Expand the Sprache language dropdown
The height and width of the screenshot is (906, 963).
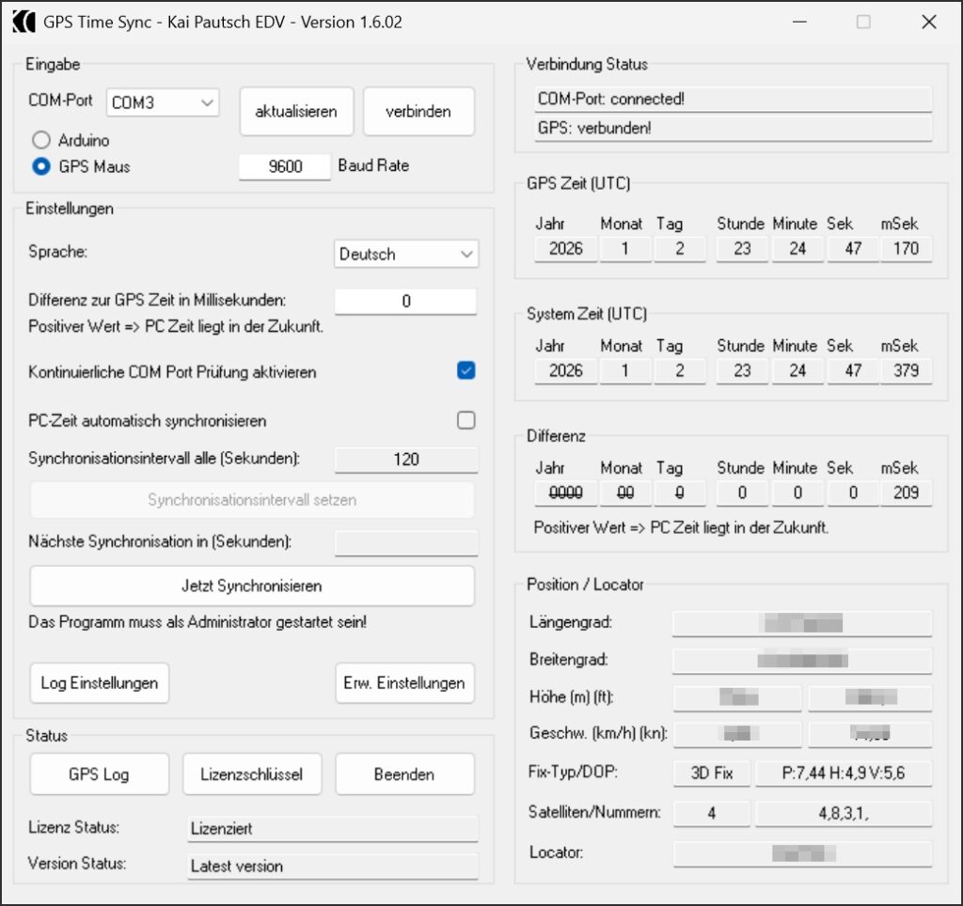tap(406, 254)
